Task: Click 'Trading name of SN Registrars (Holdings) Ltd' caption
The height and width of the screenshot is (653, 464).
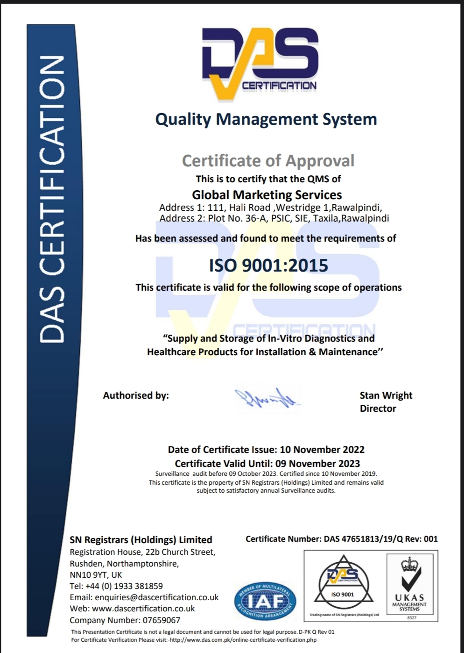Action: pyautogui.click(x=344, y=615)
